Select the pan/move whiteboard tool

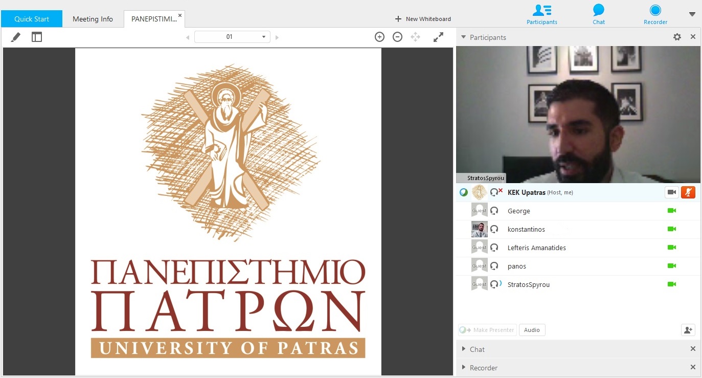[x=415, y=37]
